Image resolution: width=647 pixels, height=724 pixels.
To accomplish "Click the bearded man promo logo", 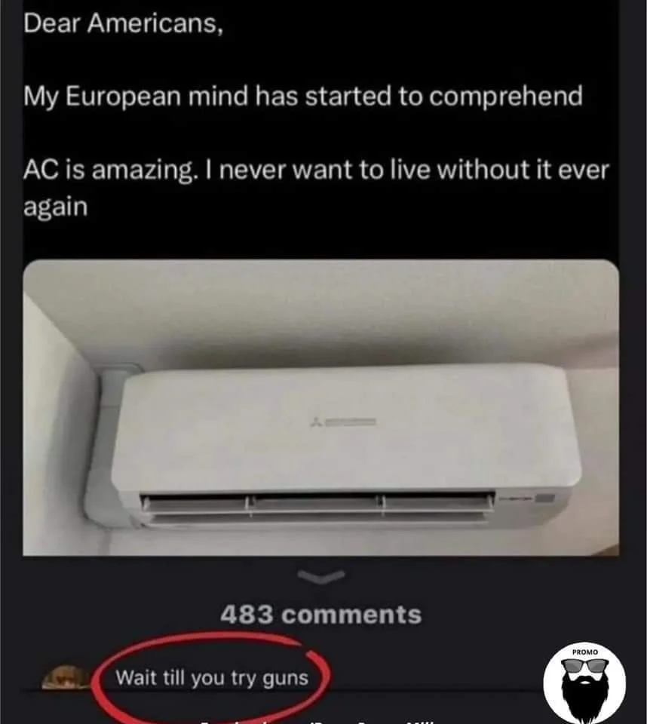I will [584, 683].
